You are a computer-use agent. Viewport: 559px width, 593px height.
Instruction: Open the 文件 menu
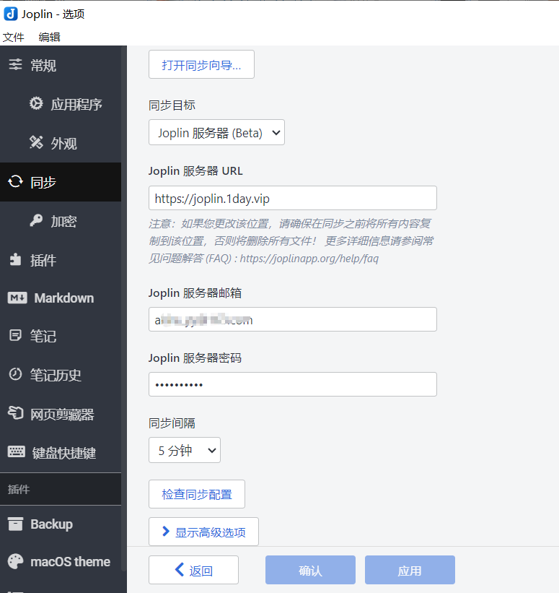point(13,37)
